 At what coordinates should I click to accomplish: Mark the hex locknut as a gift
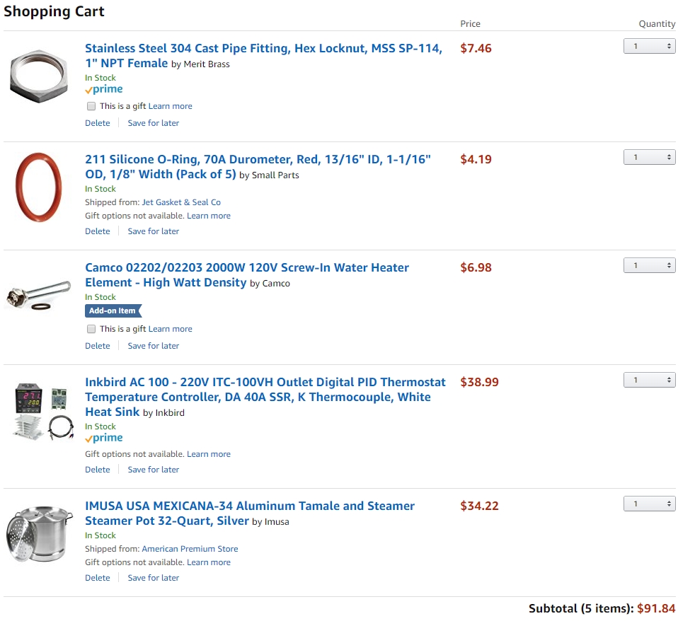tap(91, 106)
